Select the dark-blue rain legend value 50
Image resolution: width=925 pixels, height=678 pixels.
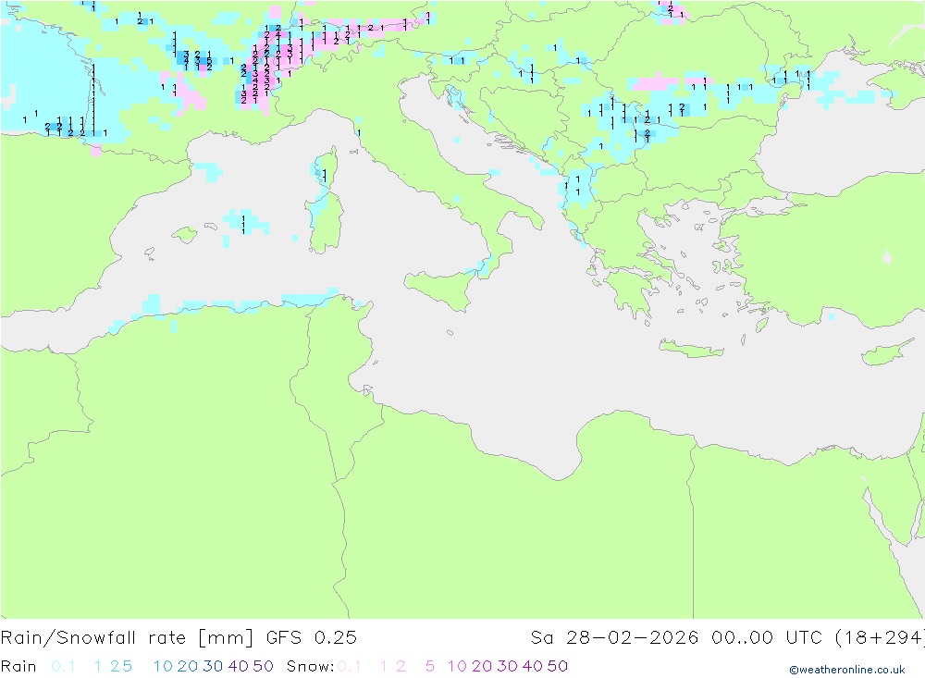point(263,666)
